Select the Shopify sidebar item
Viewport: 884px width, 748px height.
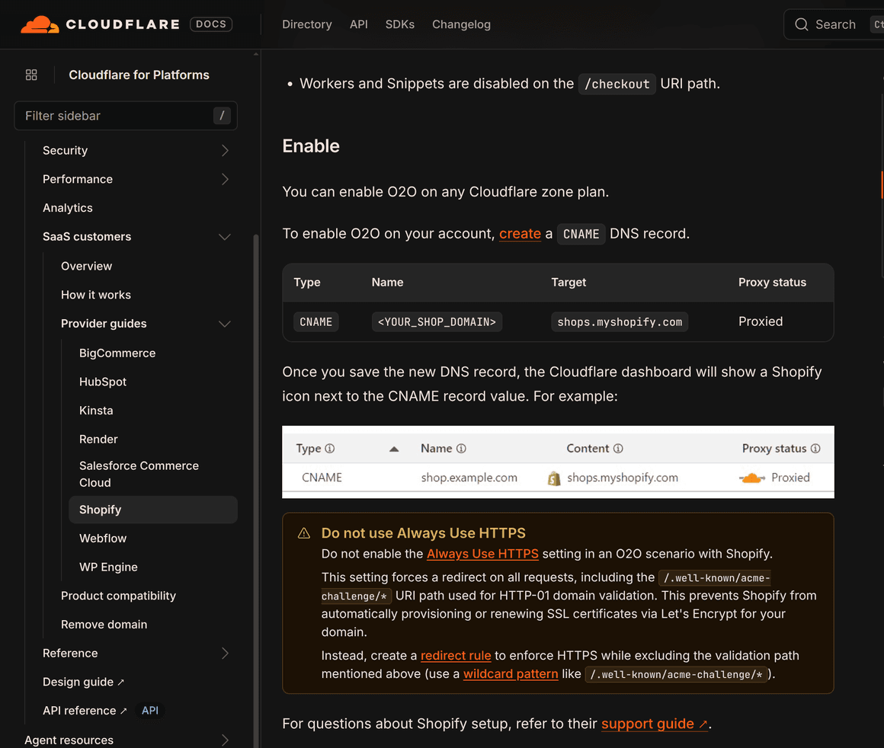click(152, 510)
